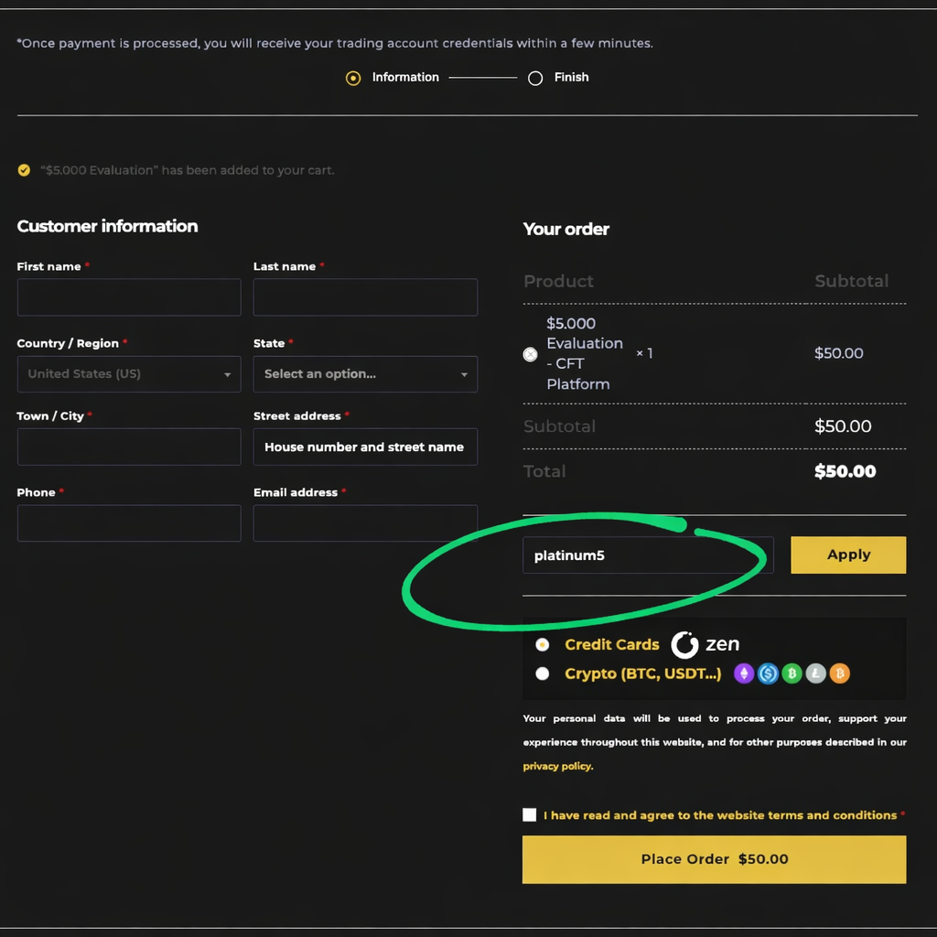937x937 pixels.
Task: Click the Zen payment logo
Action: click(705, 645)
